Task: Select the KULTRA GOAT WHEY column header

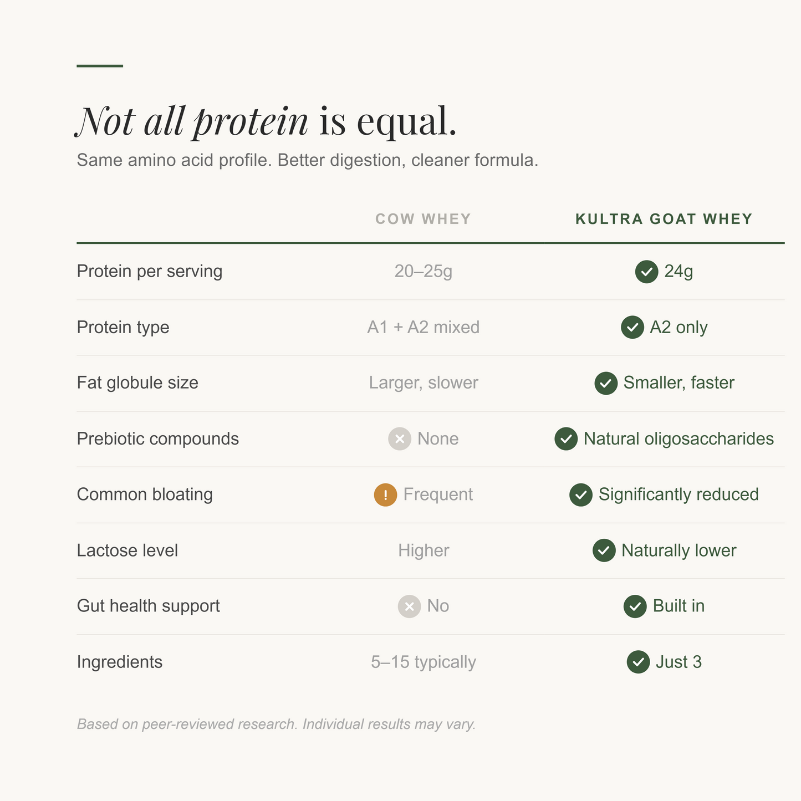Action: coord(664,219)
